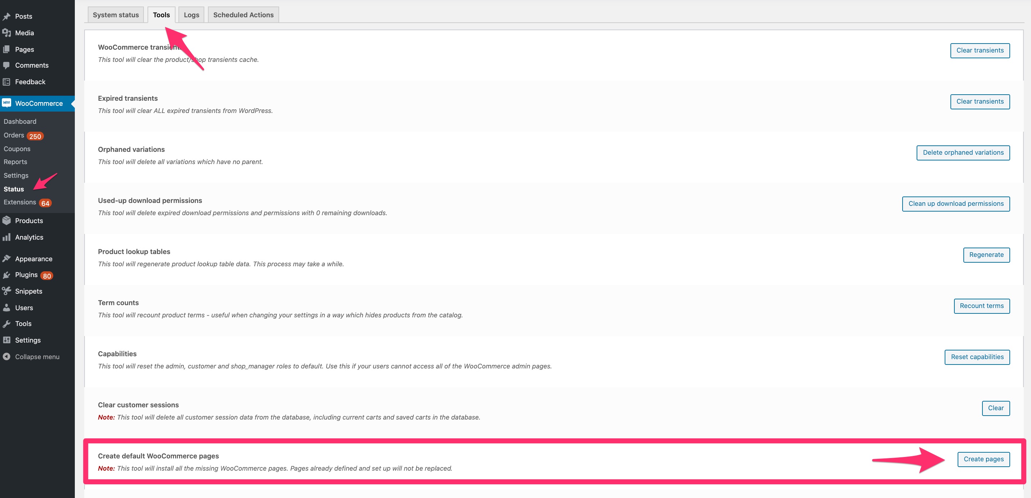The width and height of the screenshot is (1031, 498).
Task: Click the Create pages button
Action: point(984,459)
